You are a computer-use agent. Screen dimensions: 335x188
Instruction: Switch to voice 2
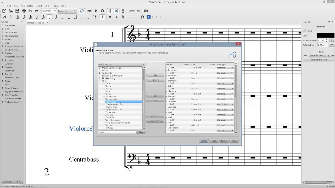pyautogui.click(x=152, y=17)
